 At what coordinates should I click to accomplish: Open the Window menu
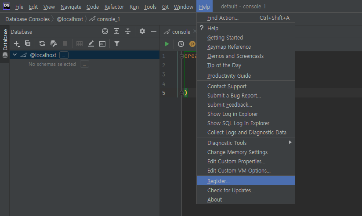pyautogui.click(x=184, y=7)
